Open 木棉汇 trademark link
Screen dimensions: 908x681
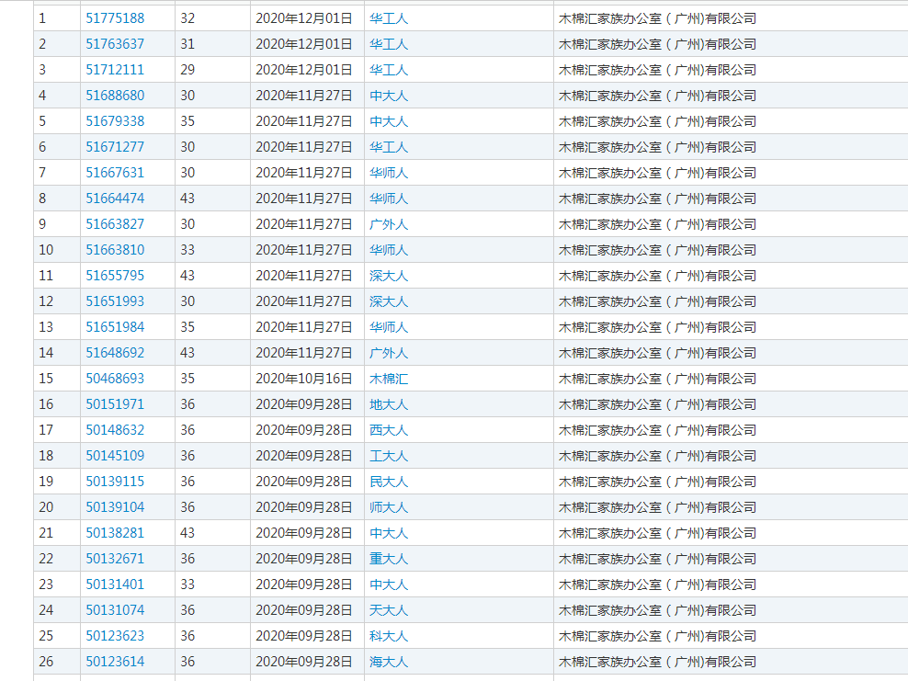tap(389, 379)
